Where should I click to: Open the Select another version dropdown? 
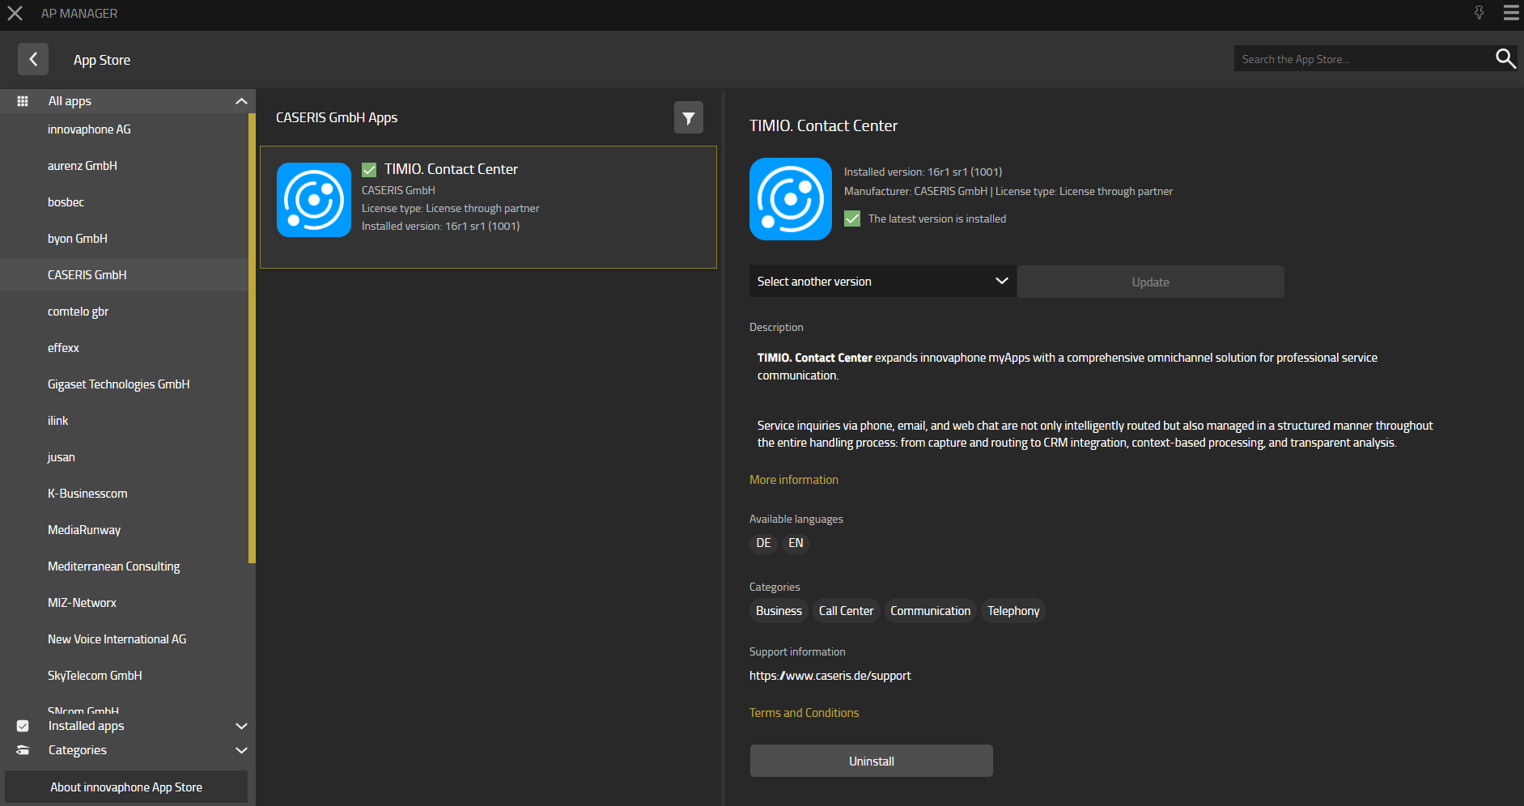pos(883,282)
